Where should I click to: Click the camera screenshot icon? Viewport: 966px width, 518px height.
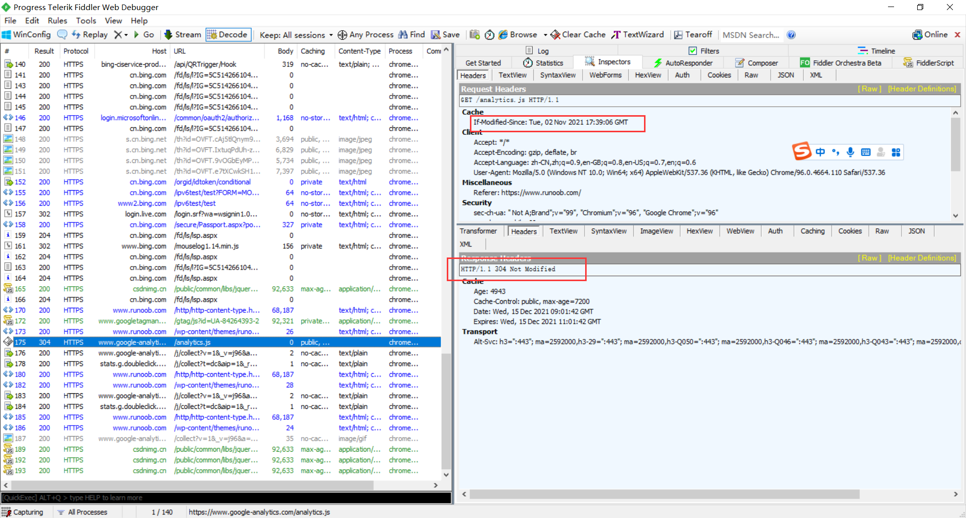coord(474,35)
